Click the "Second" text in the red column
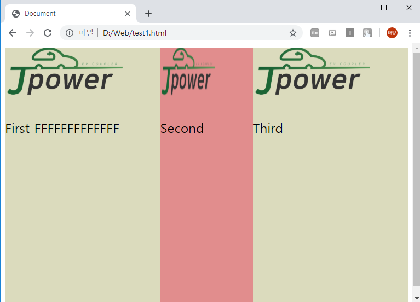The height and width of the screenshot is (302, 420). tap(182, 129)
